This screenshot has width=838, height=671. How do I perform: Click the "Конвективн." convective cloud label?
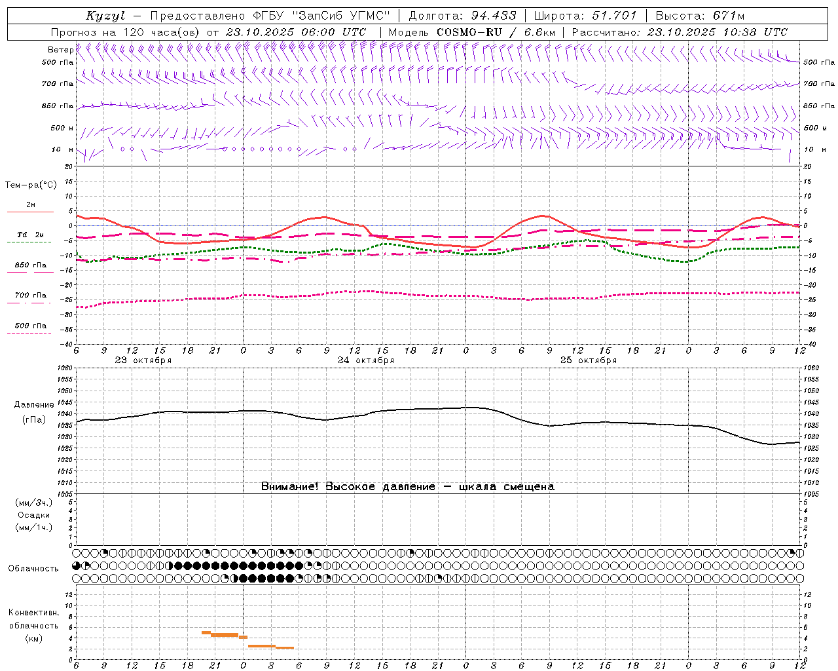click(33, 613)
